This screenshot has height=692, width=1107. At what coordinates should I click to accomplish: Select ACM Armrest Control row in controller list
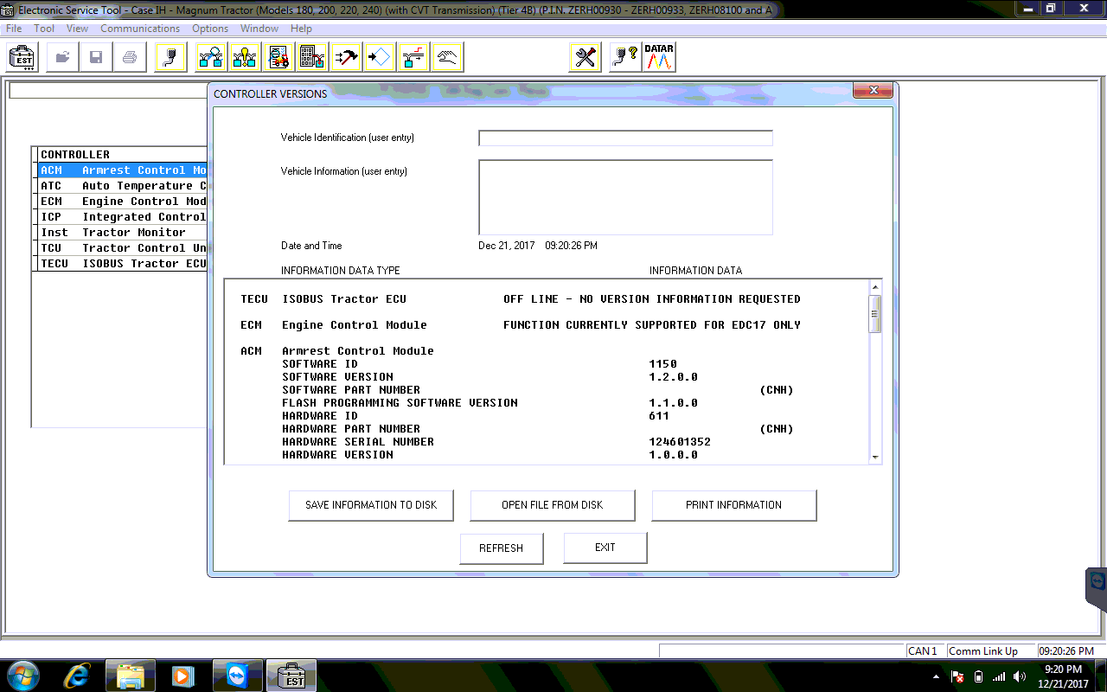pos(122,170)
